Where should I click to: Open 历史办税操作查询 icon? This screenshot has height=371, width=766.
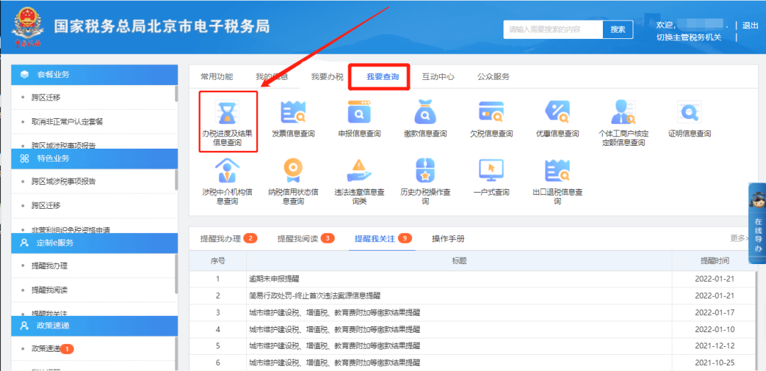point(425,171)
